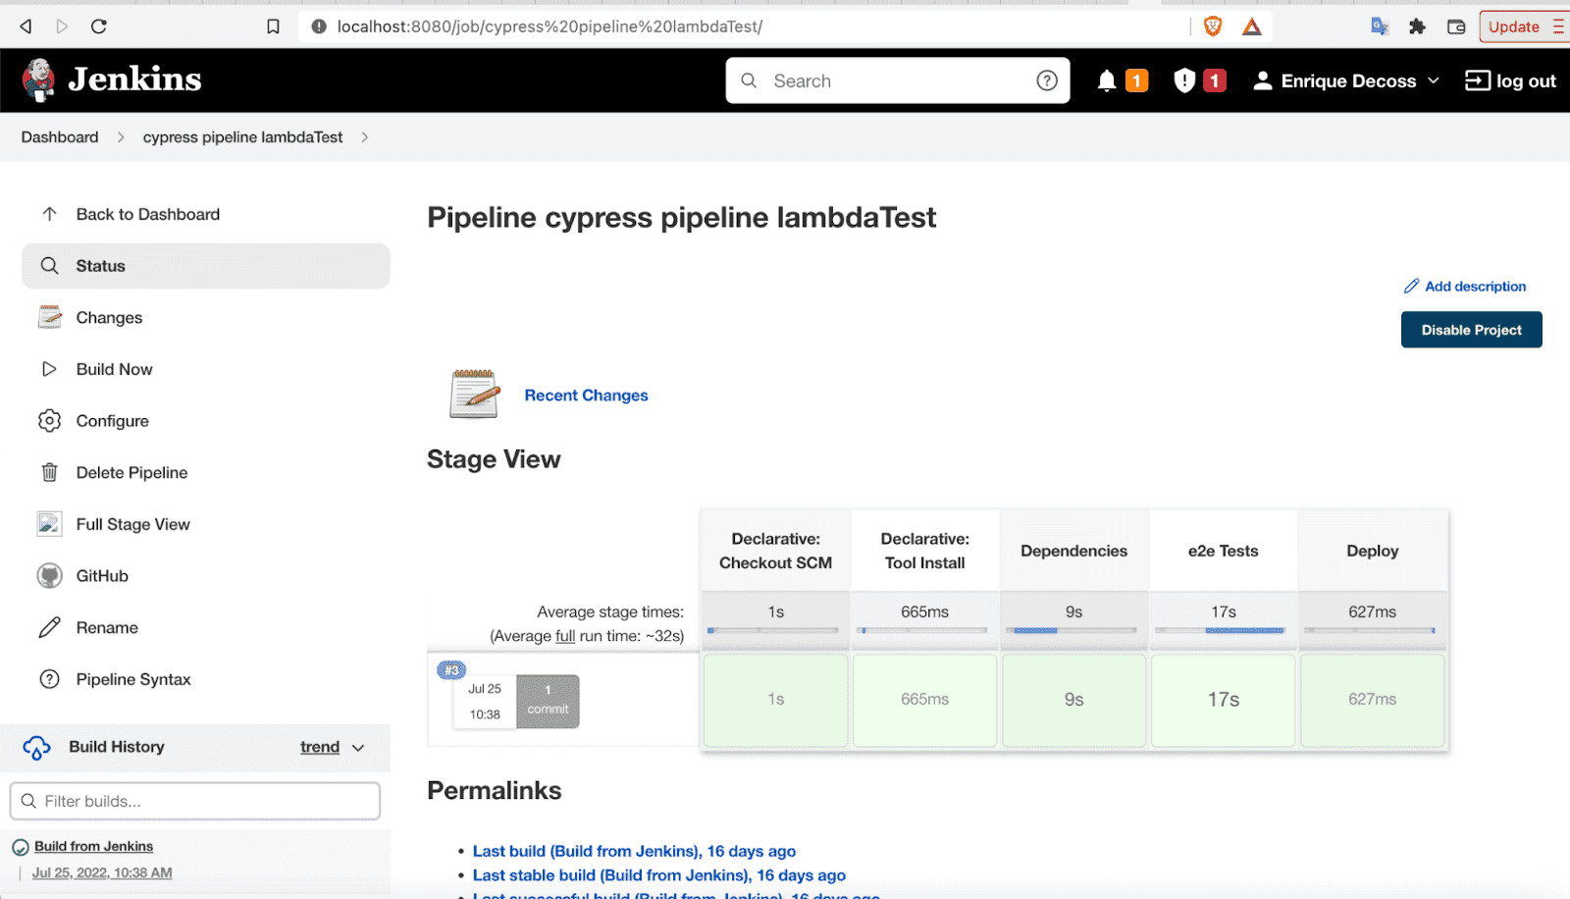1570x899 pixels.
Task: Navigate to Dashboard via breadcrumb
Action: click(59, 137)
